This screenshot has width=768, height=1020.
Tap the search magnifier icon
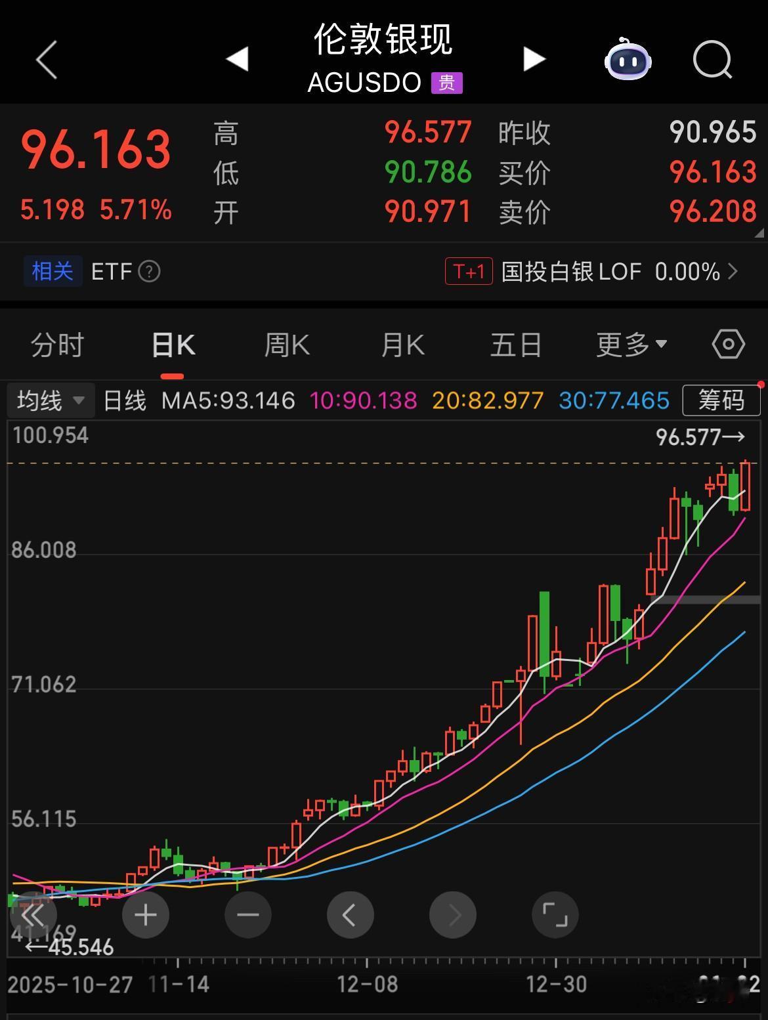pos(713,60)
